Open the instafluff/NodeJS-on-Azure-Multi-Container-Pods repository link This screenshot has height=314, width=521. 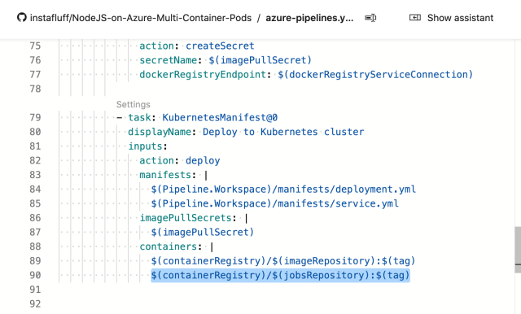pyautogui.click(x=141, y=18)
